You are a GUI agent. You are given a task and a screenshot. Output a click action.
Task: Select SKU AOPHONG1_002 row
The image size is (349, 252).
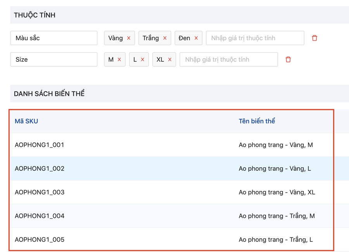(x=40, y=169)
